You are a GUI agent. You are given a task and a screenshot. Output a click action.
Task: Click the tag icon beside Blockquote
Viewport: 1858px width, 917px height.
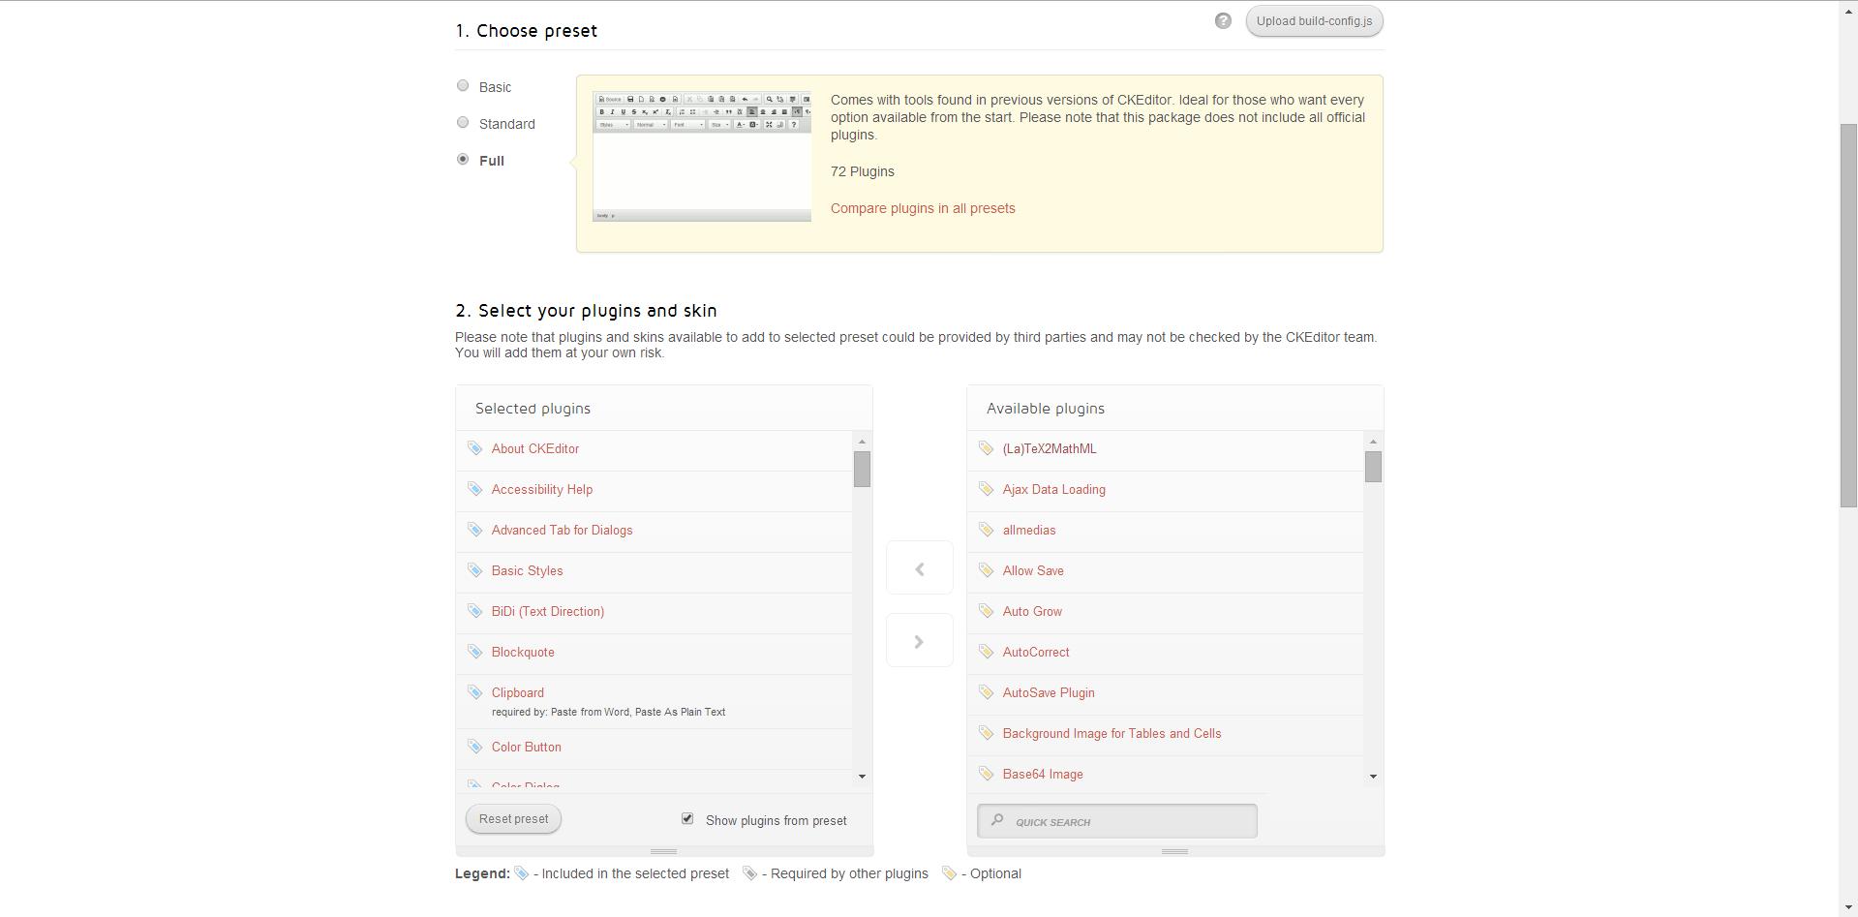(x=474, y=652)
